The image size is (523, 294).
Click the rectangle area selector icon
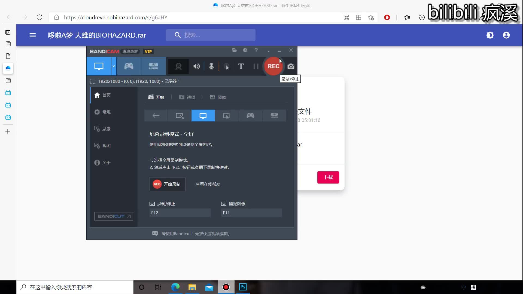[x=93, y=81]
